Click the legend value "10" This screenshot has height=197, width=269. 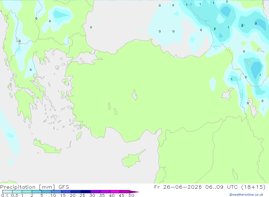click(53, 195)
